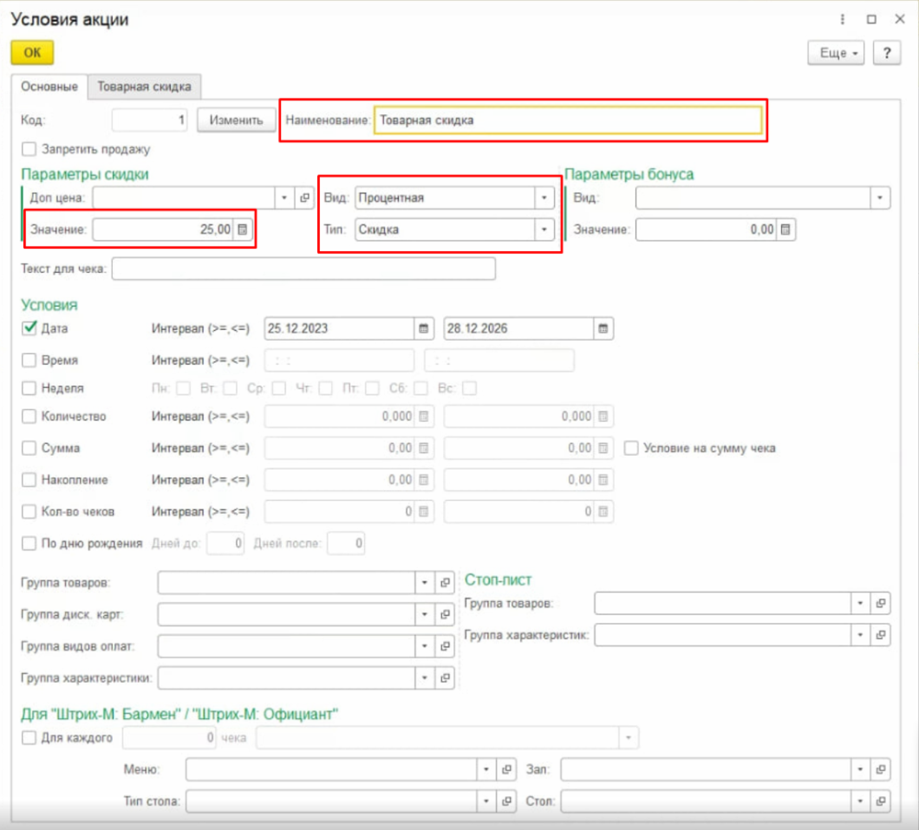Toggle the Условие на сумму чека checkbox
Viewport: 919px width, 830px height.
tap(631, 449)
